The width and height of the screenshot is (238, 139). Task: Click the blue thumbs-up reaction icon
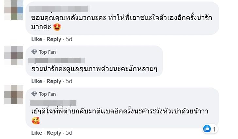(x=207, y=129)
